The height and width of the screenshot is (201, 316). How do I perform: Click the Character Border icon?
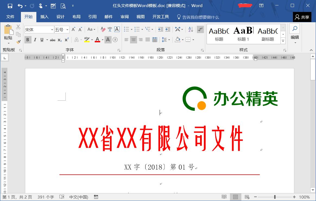tap(117, 29)
